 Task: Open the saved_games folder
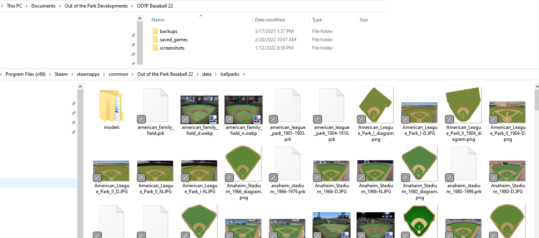(x=173, y=40)
